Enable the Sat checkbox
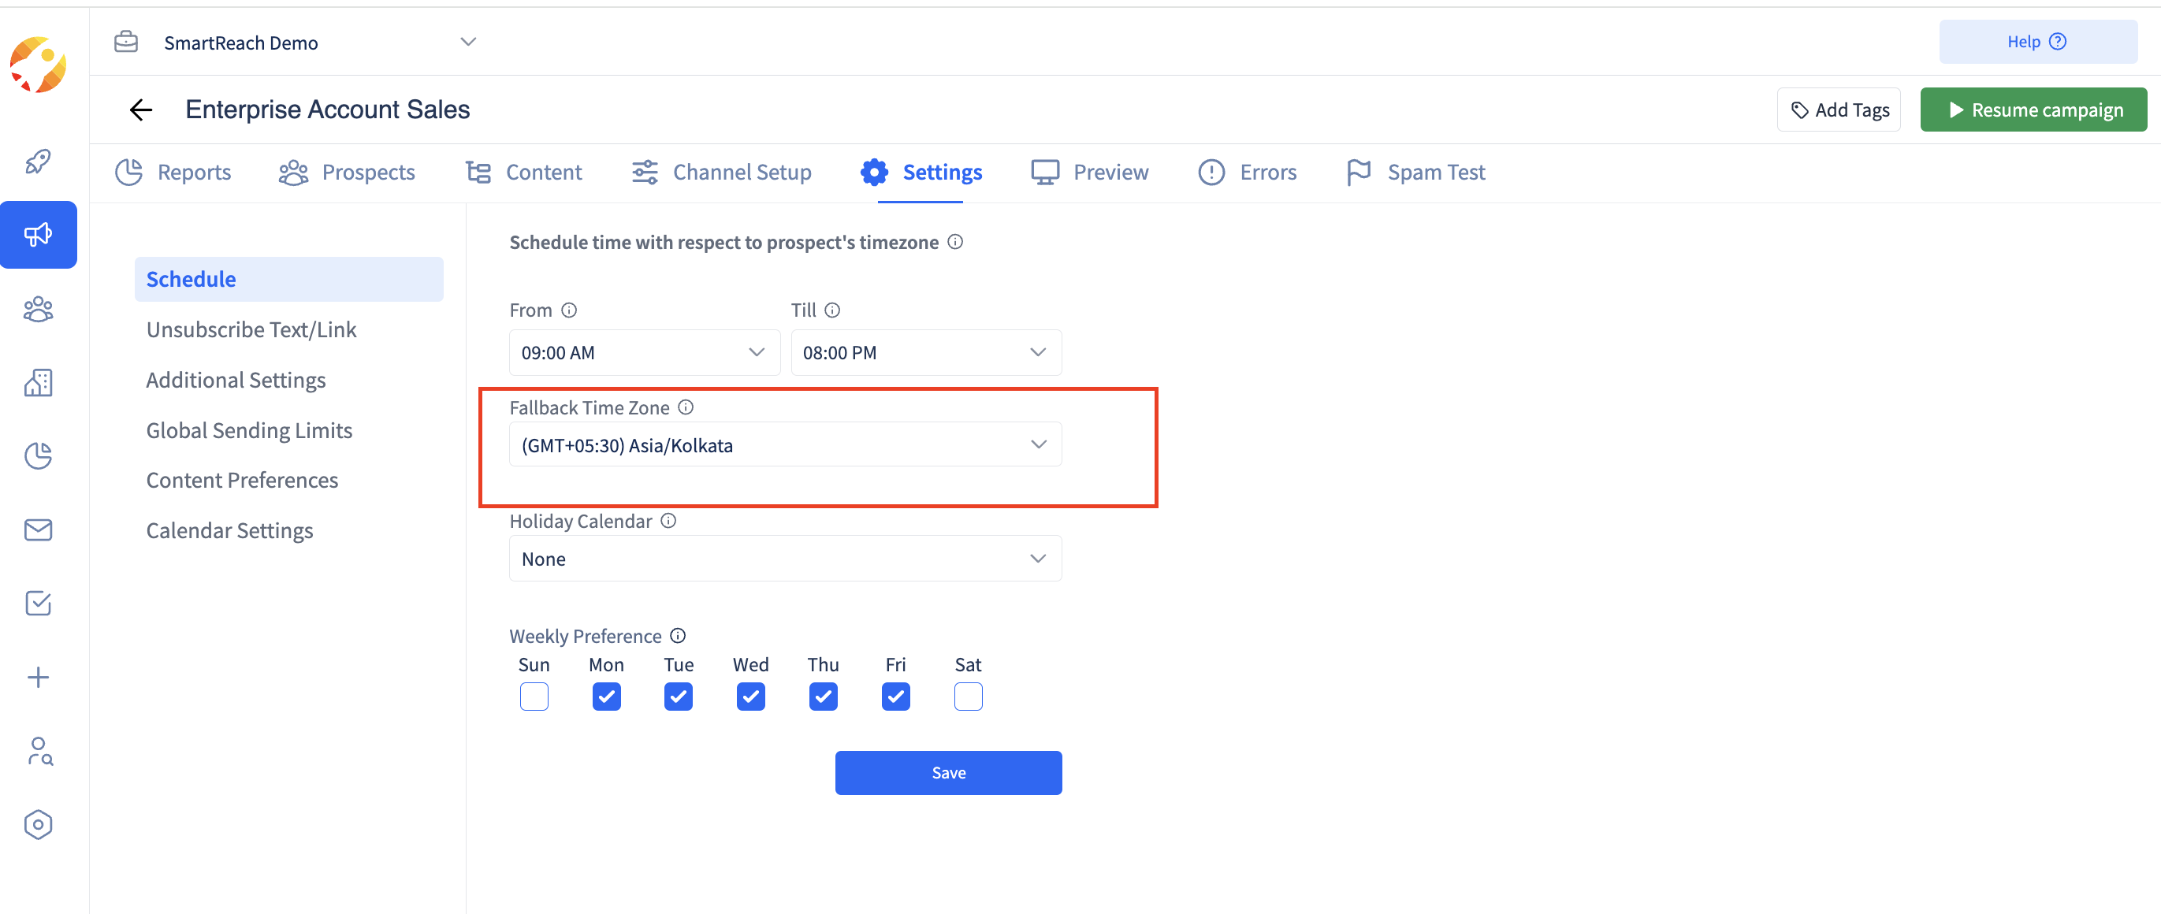 point(967,697)
